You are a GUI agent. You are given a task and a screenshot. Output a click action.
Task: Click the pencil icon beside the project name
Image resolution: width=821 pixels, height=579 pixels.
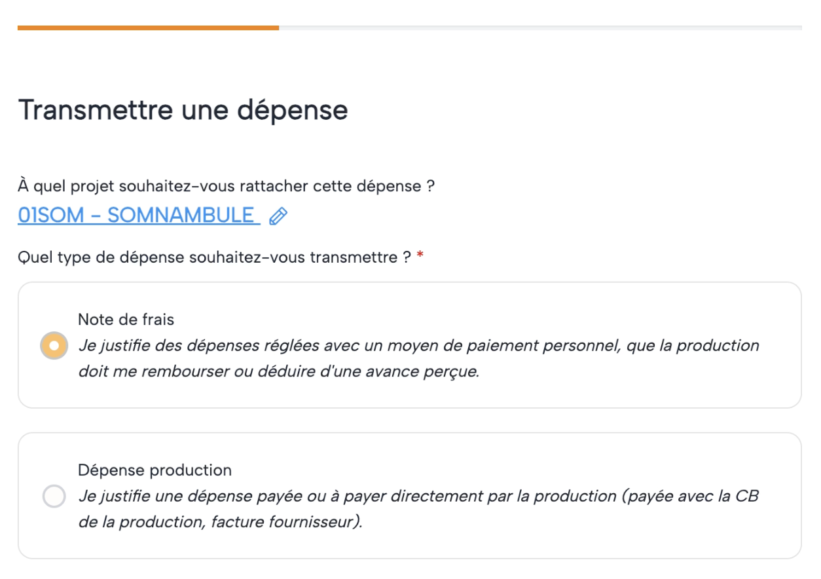click(278, 216)
